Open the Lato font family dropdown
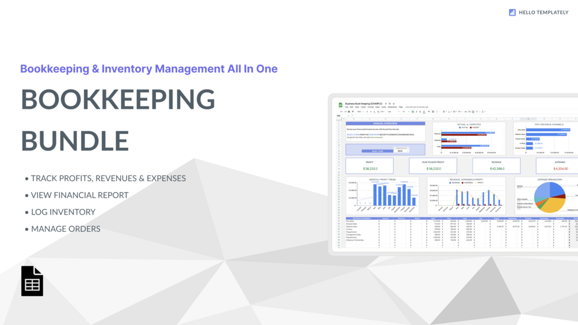This screenshot has width=578, height=325. (394, 112)
